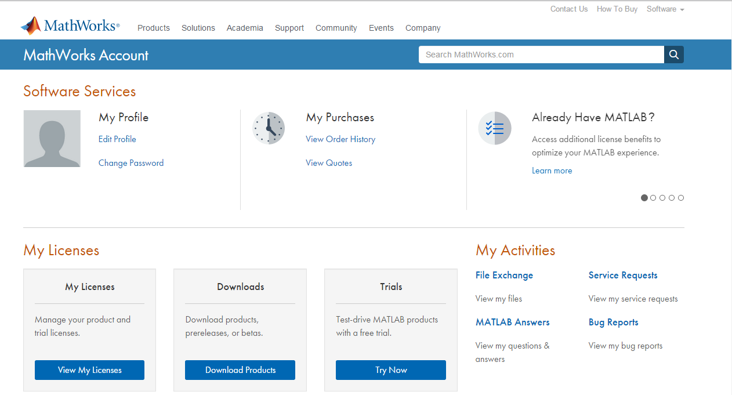The image size is (732, 395).
Task: Click the Already Have MATLAB? heading
Action: pos(593,117)
